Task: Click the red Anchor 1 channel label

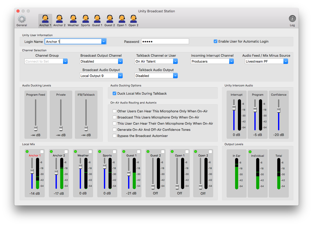Action: point(35,155)
